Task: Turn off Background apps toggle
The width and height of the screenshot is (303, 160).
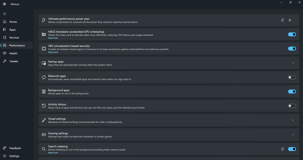Action: [x=292, y=92]
